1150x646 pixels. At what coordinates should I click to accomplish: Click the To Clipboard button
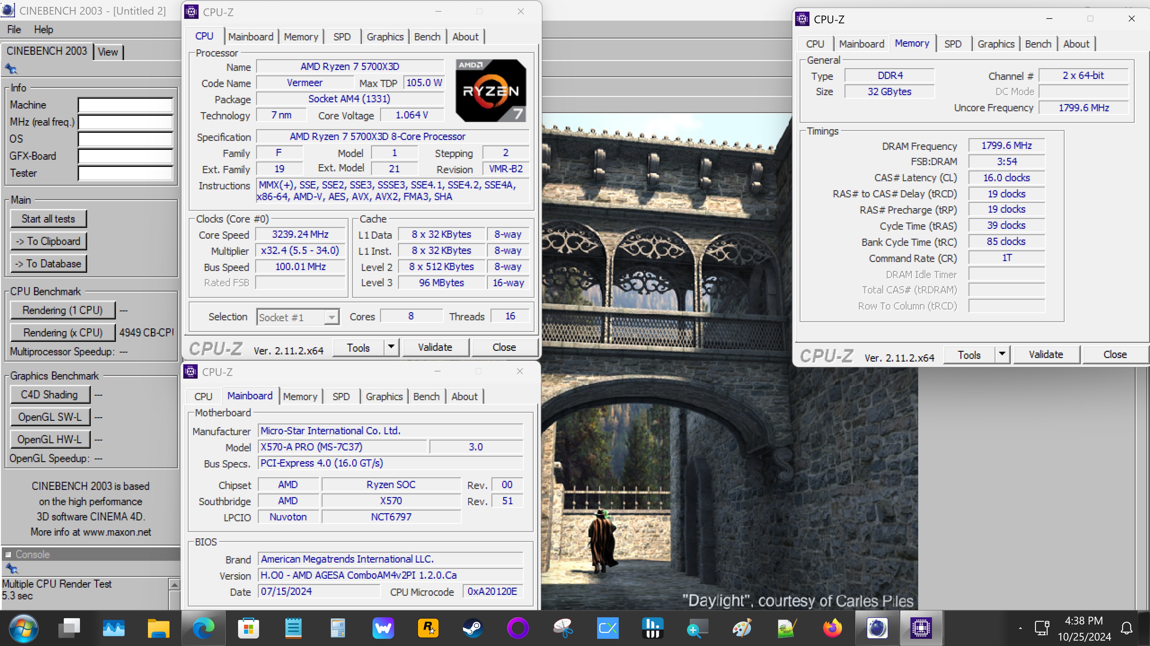click(48, 241)
